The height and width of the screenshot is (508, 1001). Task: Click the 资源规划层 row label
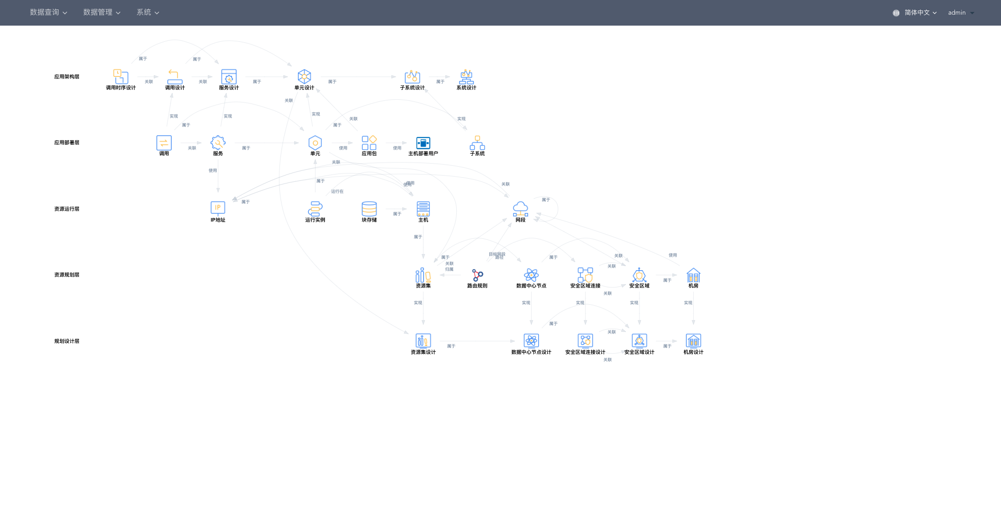[67, 275]
